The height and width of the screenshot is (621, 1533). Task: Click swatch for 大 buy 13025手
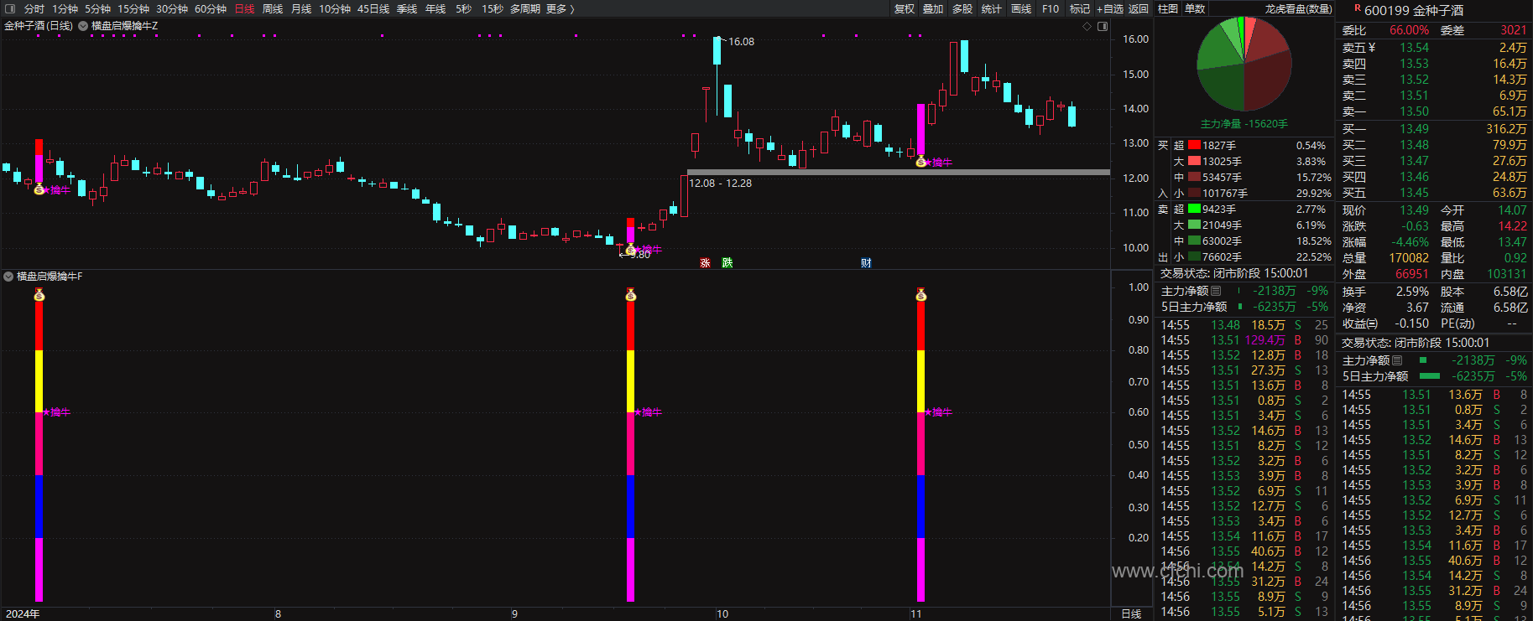pos(1194,161)
